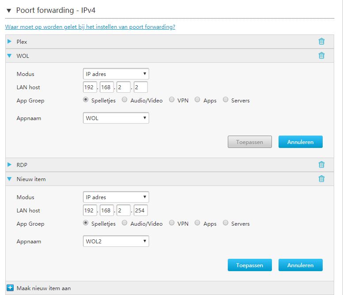
Task: Open Appnaam dropdown showing WOL2
Action: point(116,241)
